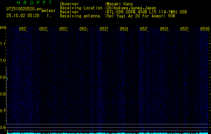The image size is (211, 134).
Task: Click the 'meteor' label
Action: coord(49,11)
